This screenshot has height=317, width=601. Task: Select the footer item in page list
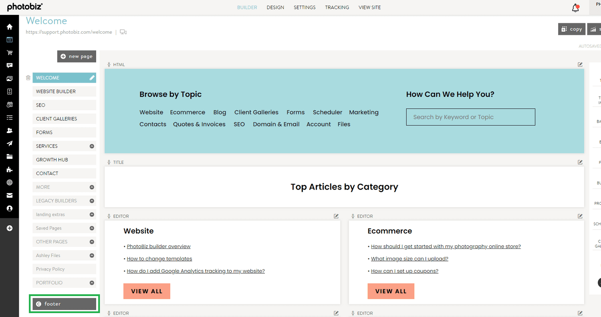click(65, 304)
